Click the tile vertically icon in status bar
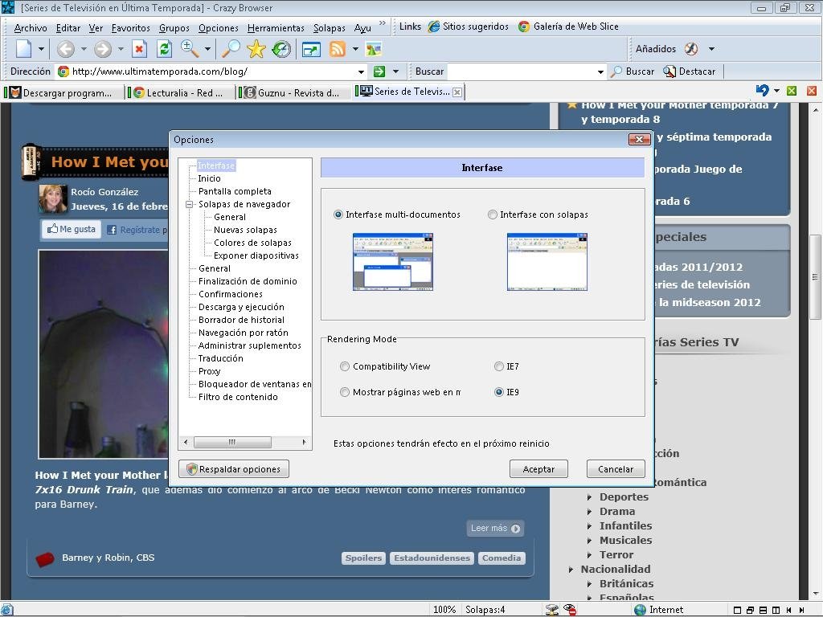Viewport: 823px width, 617px height. click(776, 611)
